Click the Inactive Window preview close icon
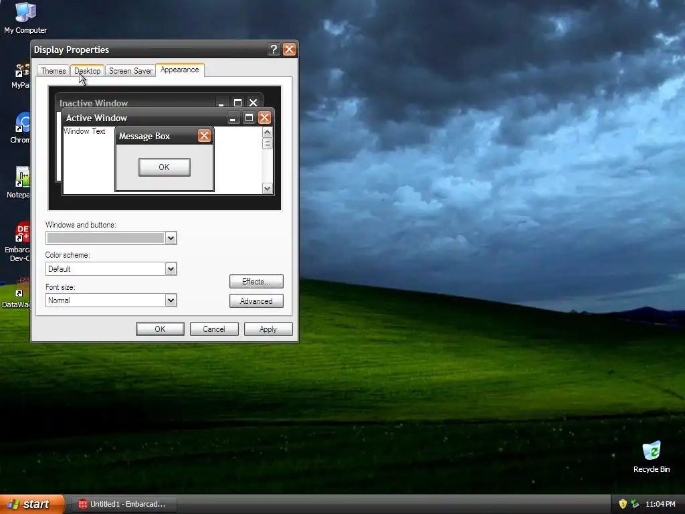 click(x=254, y=102)
